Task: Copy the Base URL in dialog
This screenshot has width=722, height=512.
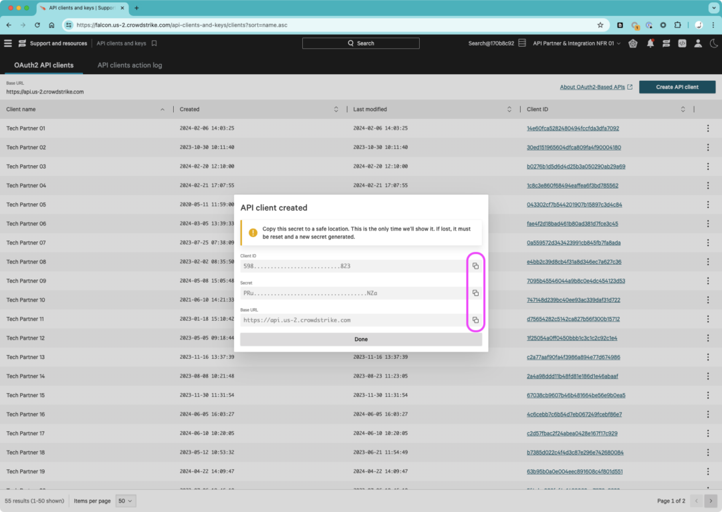Action: click(x=475, y=320)
